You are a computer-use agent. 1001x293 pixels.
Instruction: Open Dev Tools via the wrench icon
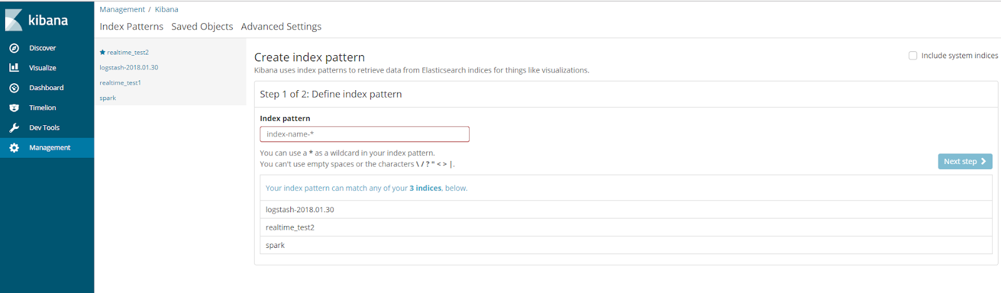pyautogui.click(x=14, y=128)
